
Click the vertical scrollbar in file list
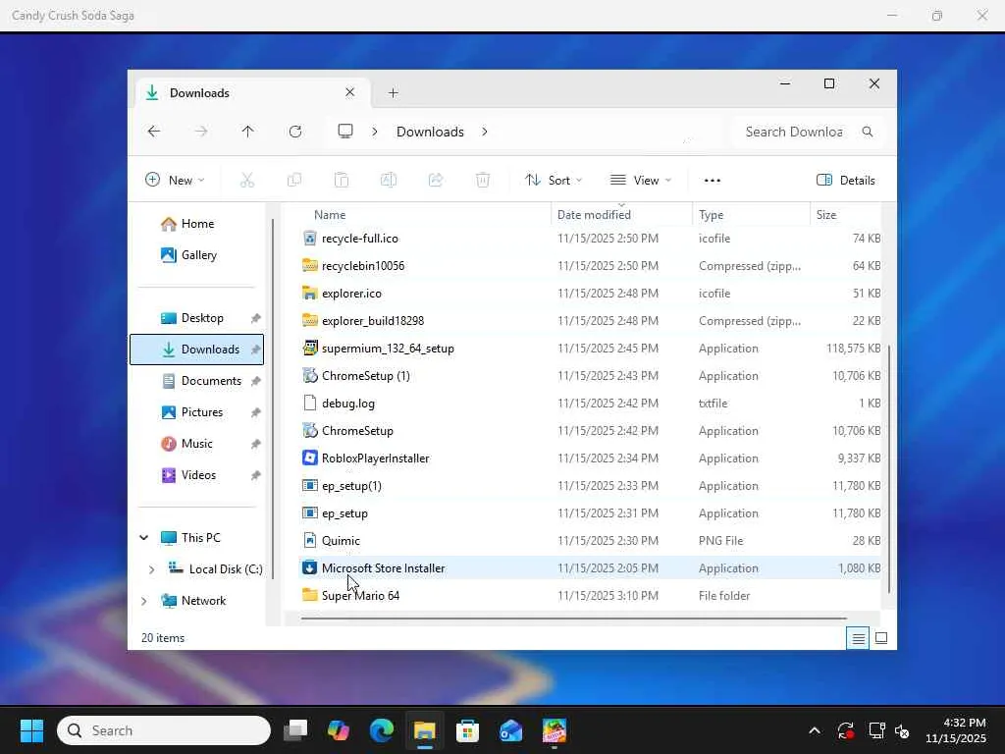tap(888, 469)
